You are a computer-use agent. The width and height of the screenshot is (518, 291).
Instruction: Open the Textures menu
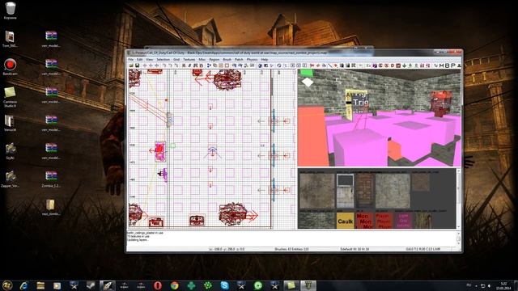(189, 59)
